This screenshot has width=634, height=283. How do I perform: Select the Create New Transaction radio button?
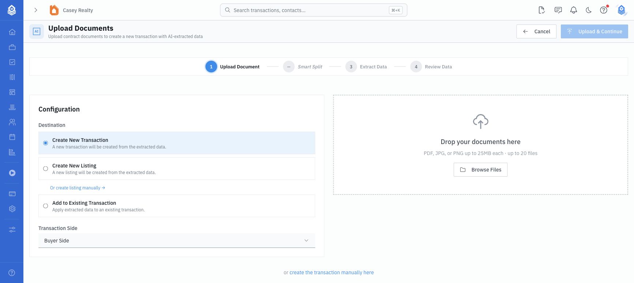[45, 143]
